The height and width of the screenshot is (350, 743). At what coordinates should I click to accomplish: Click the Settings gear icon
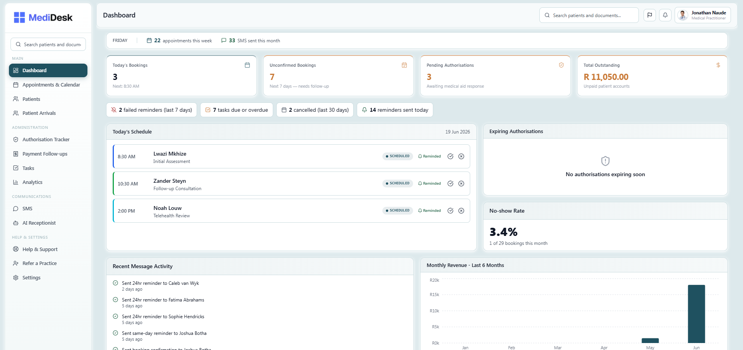16,277
